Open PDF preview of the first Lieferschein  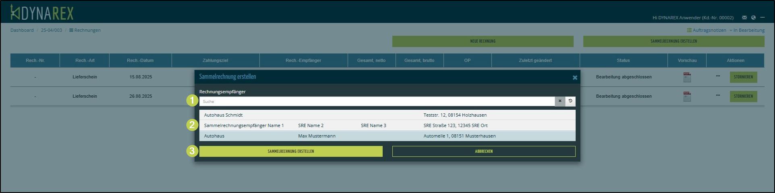point(687,77)
